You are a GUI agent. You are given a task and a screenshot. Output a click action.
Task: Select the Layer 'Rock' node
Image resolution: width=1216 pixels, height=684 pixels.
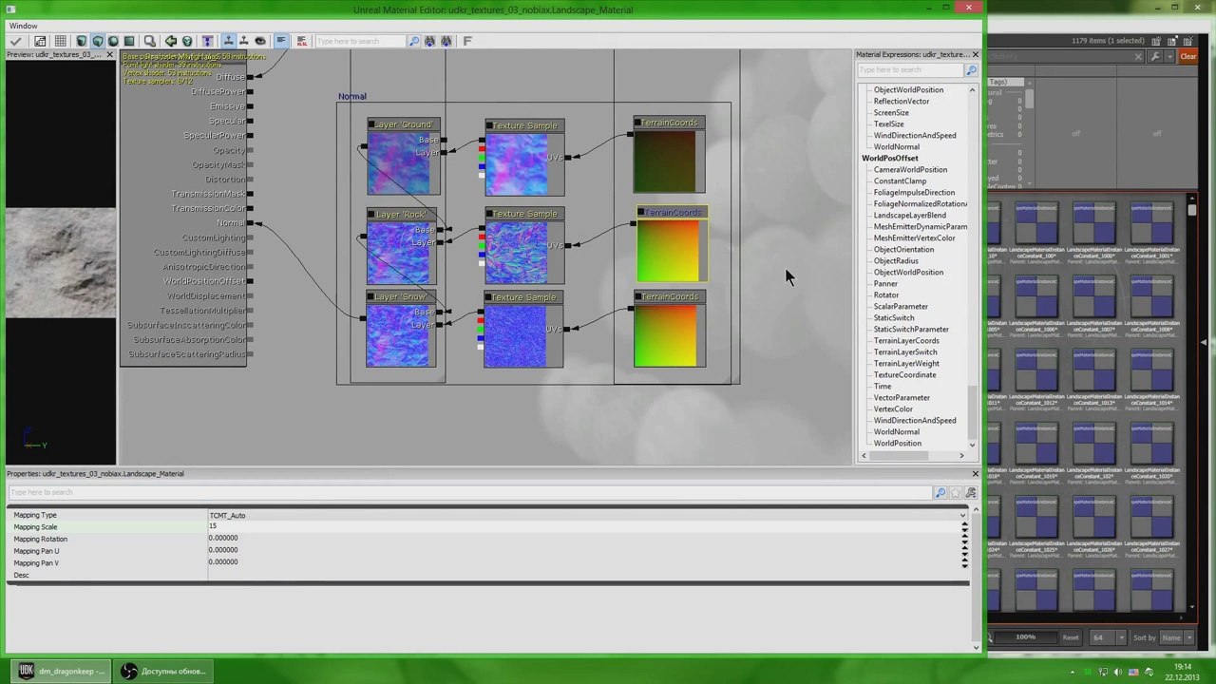click(x=403, y=246)
